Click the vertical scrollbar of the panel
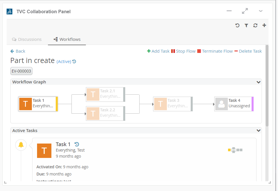 click(267, 86)
